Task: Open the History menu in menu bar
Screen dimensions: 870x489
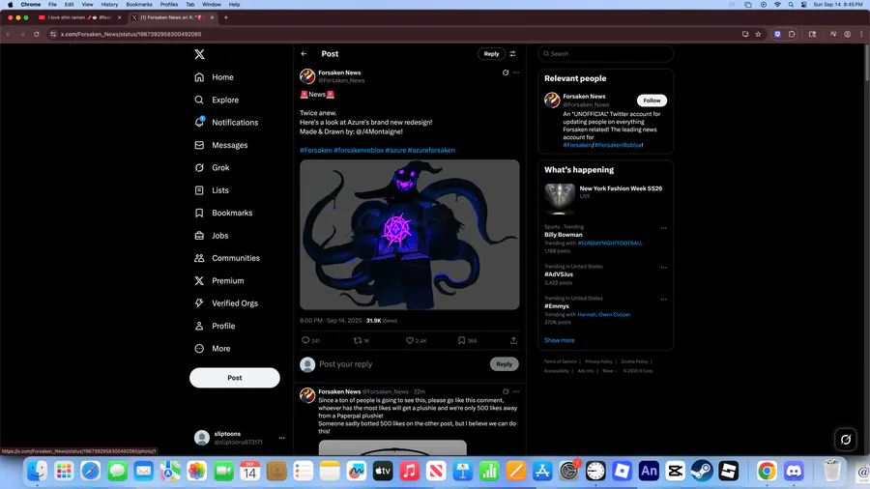Action: pos(109,5)
